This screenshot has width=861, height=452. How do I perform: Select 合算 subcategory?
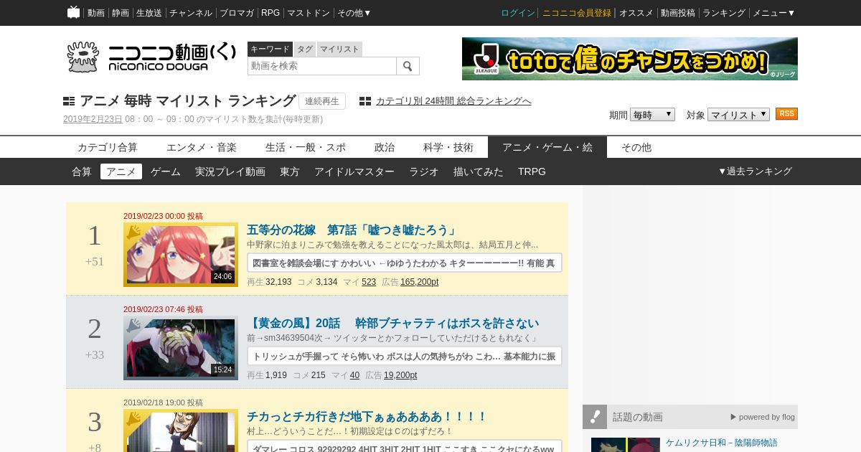click(x=82, y=171)
